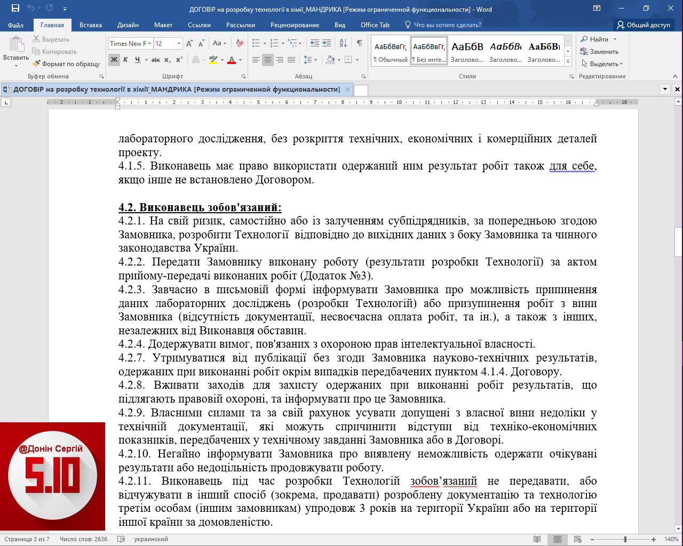This screenshot has height=546, width=683.
Task: Switch to the Макет tab
Action: pos(163,25)
